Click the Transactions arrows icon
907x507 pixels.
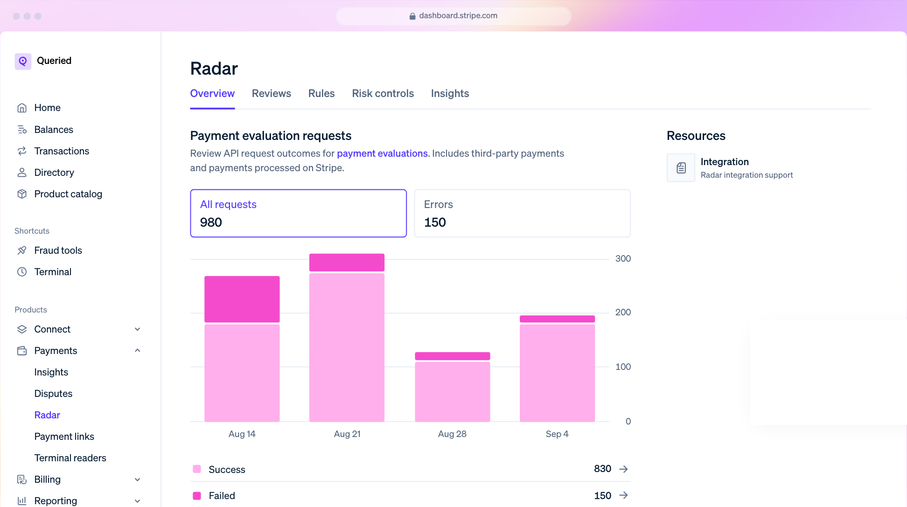pos(22,151)
